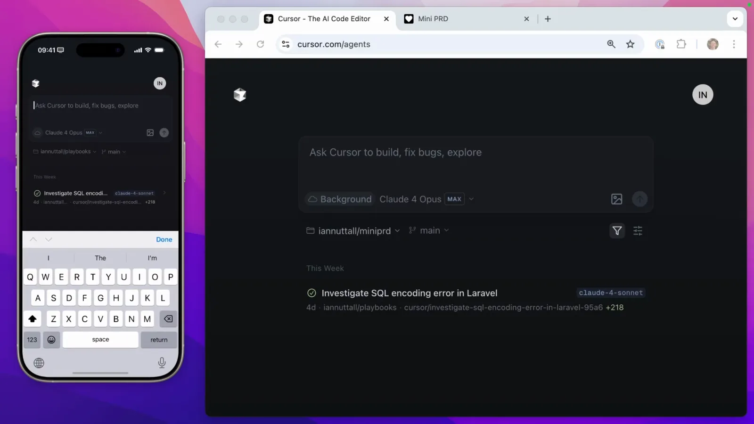Expand the tab search chevron in Chrome
754x424 pixels.
(735, 19)
